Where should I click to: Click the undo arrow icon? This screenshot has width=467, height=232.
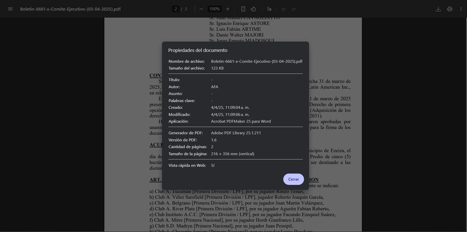[284, 9]
